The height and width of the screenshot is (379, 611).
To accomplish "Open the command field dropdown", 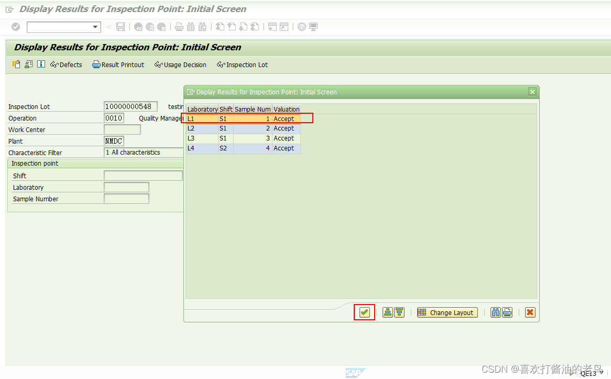I will click(x=94, y=27).
